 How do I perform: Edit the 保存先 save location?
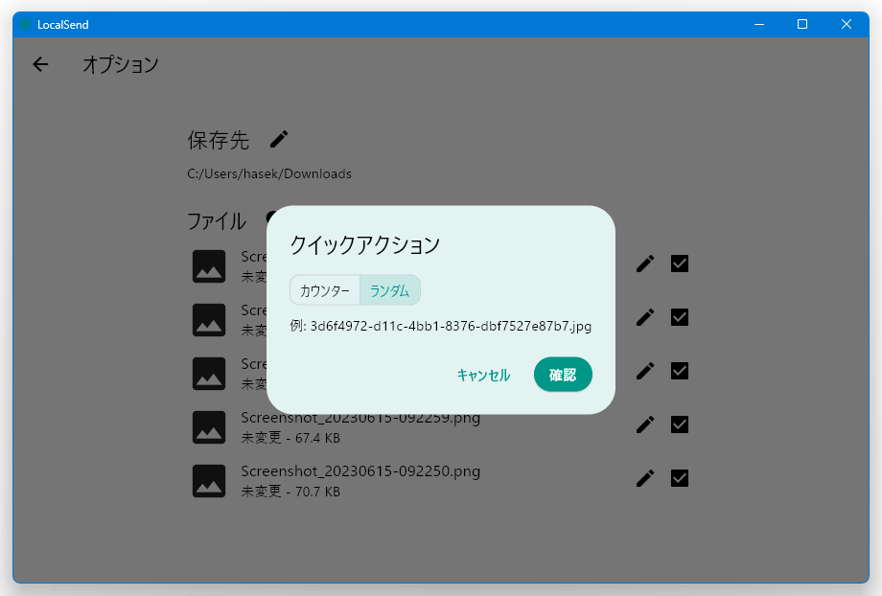[279, 139]
